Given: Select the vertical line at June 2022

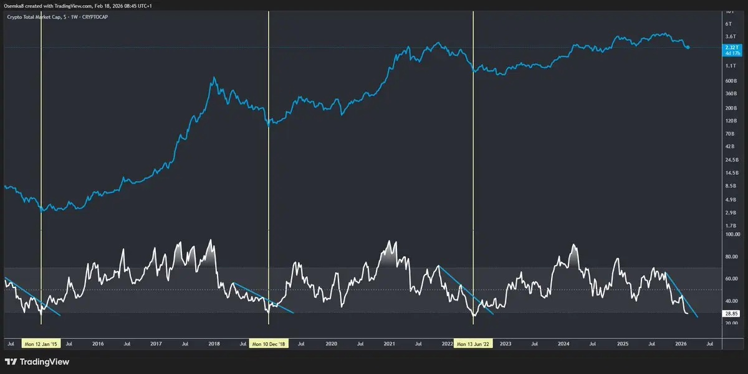Looking at the screenshot, I should coord(474,167).
